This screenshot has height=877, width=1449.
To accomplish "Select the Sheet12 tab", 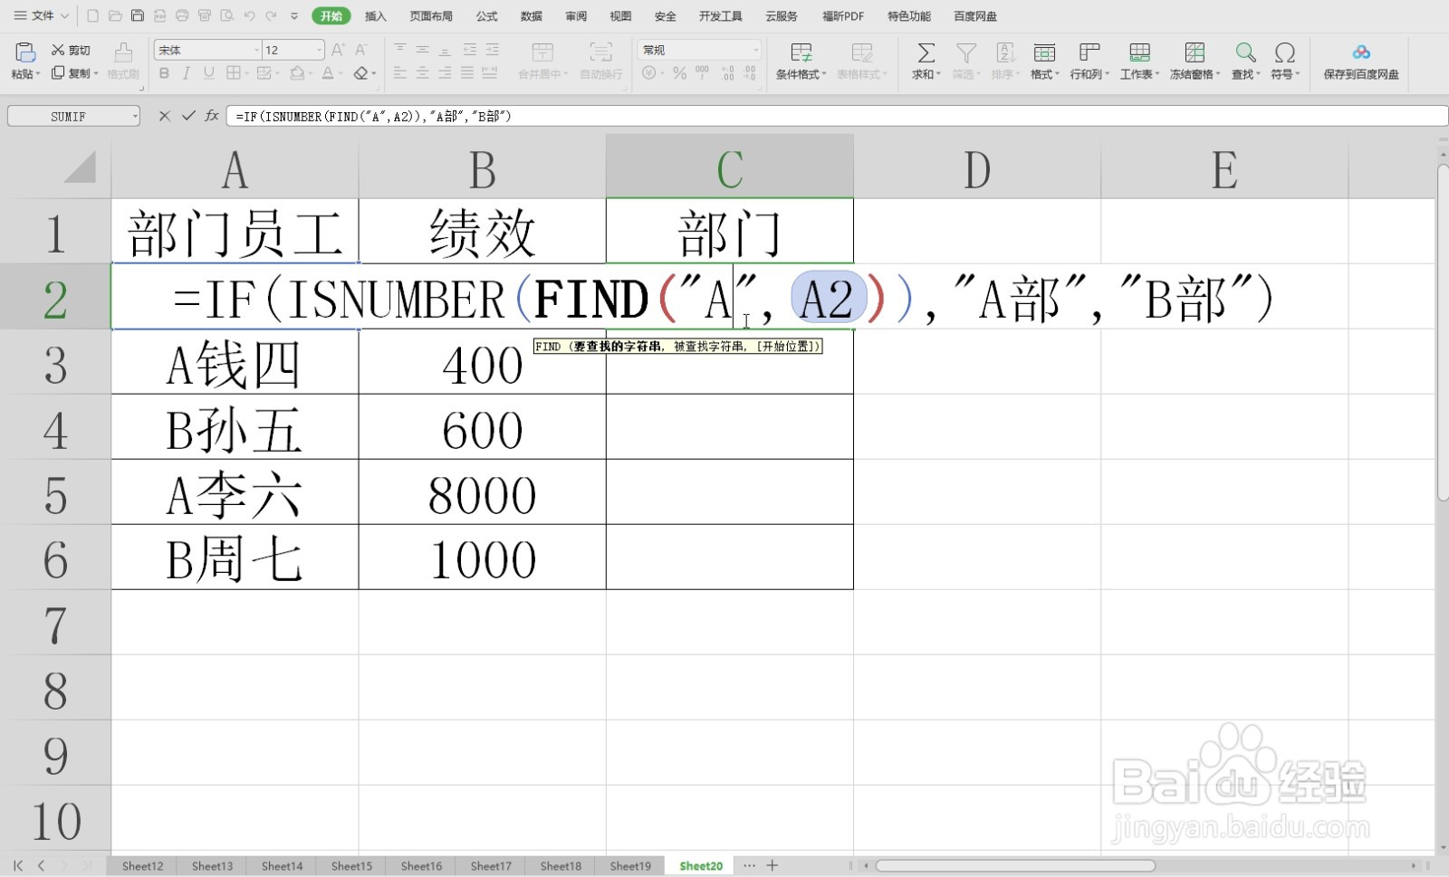I will (143, 866).
